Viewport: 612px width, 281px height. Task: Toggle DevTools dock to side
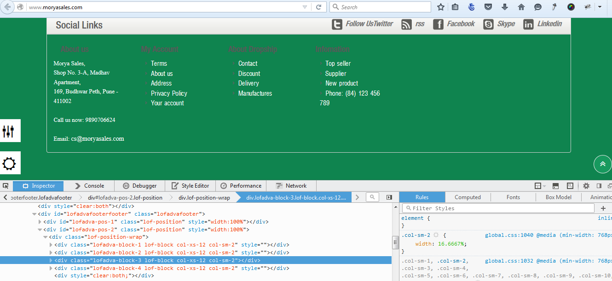coord(599,186)
